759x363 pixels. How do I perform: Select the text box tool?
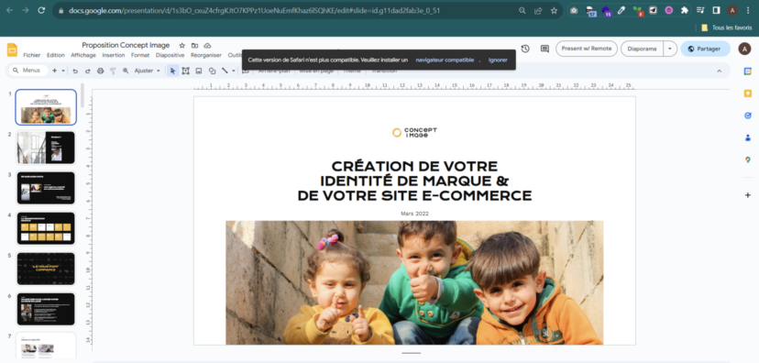(185, 71)
